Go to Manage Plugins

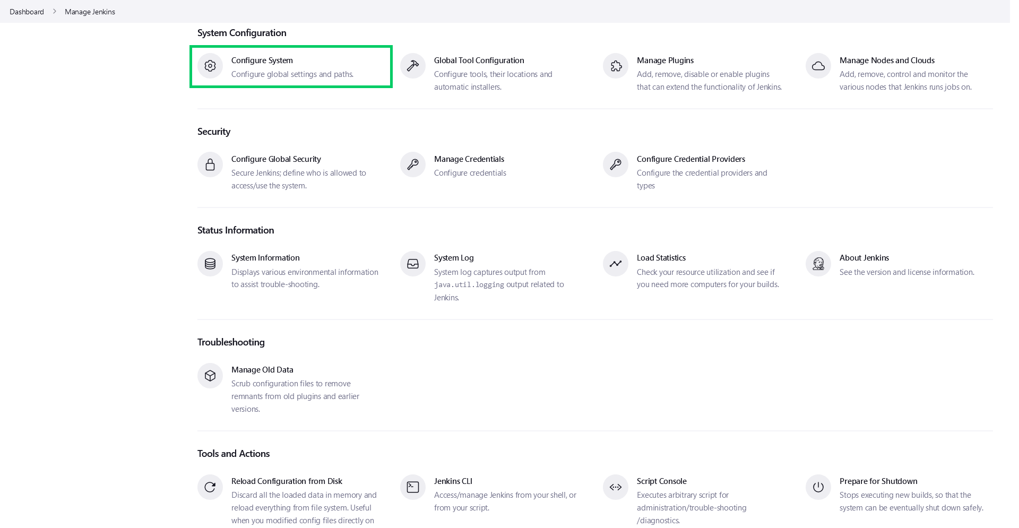pos(665,60)
